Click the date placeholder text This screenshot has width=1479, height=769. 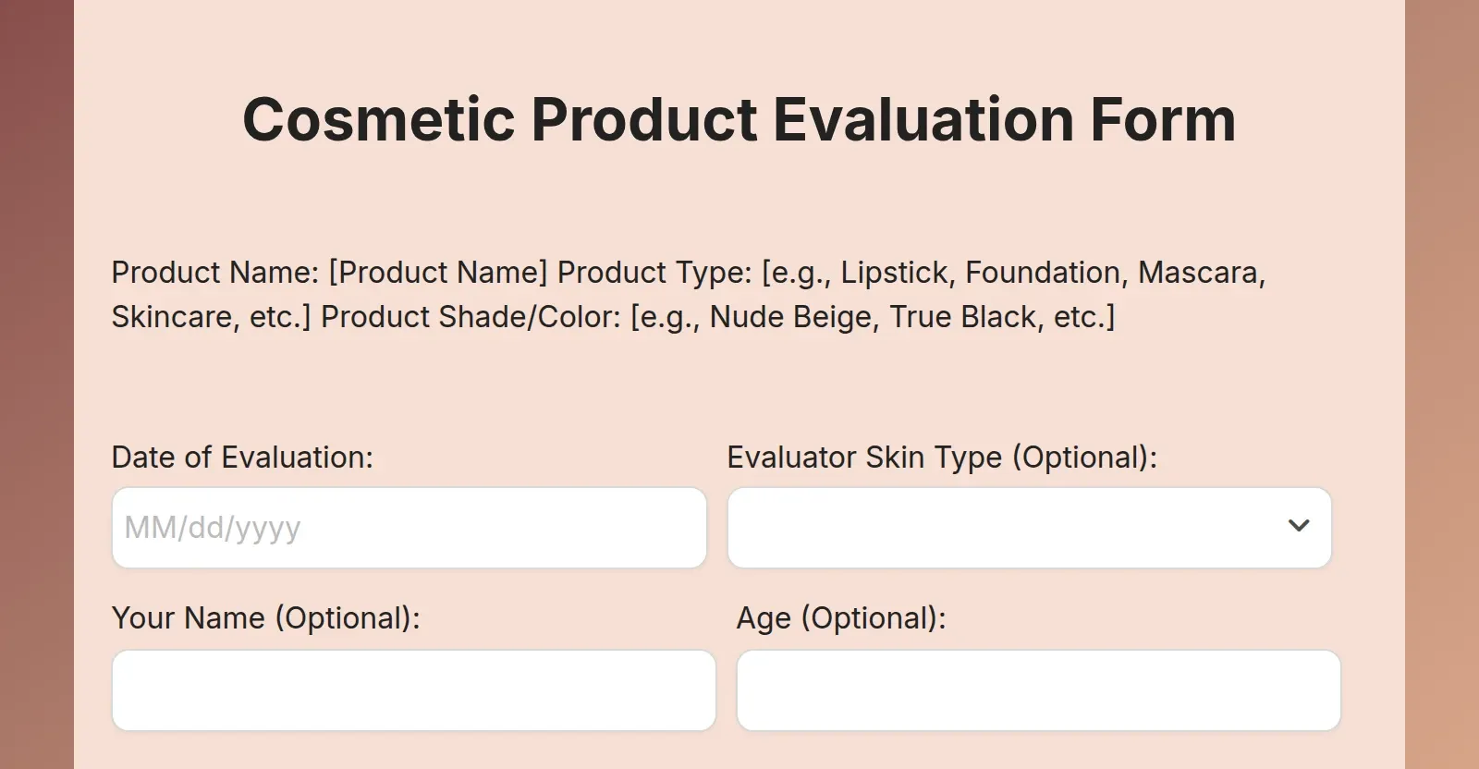pos(212,527)
